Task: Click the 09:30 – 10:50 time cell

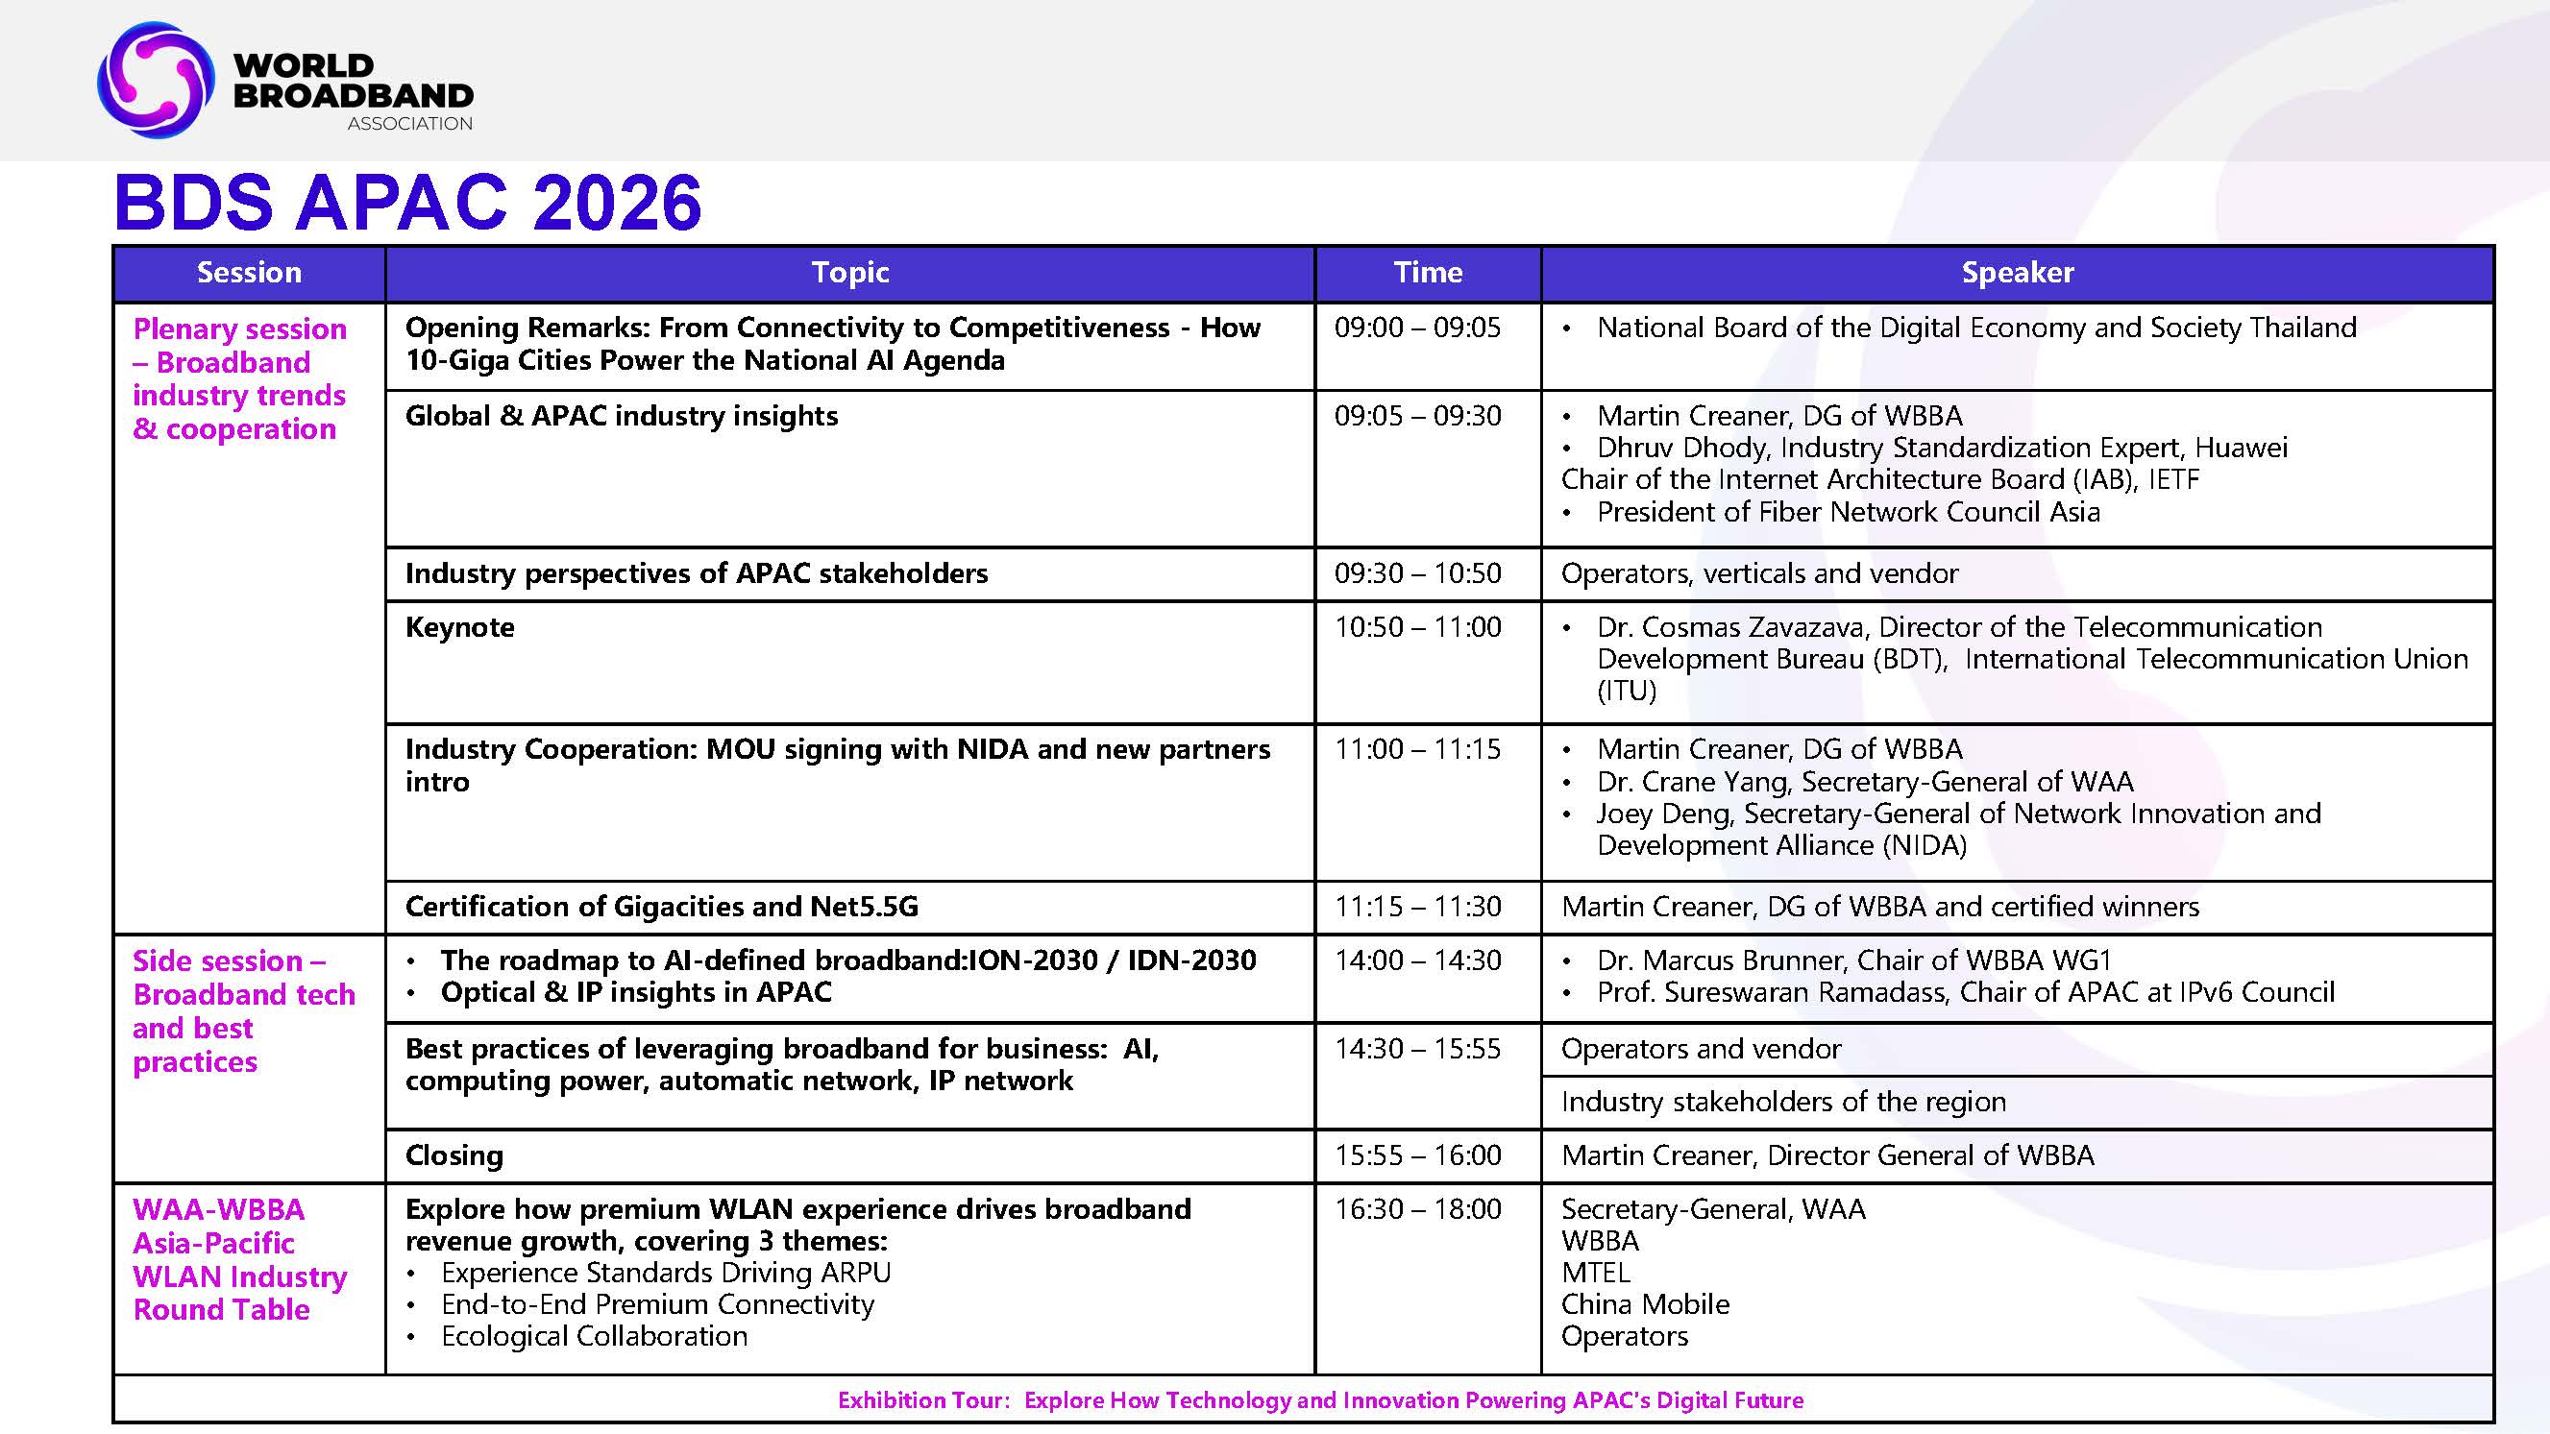Action: [x=1428, y=574]
